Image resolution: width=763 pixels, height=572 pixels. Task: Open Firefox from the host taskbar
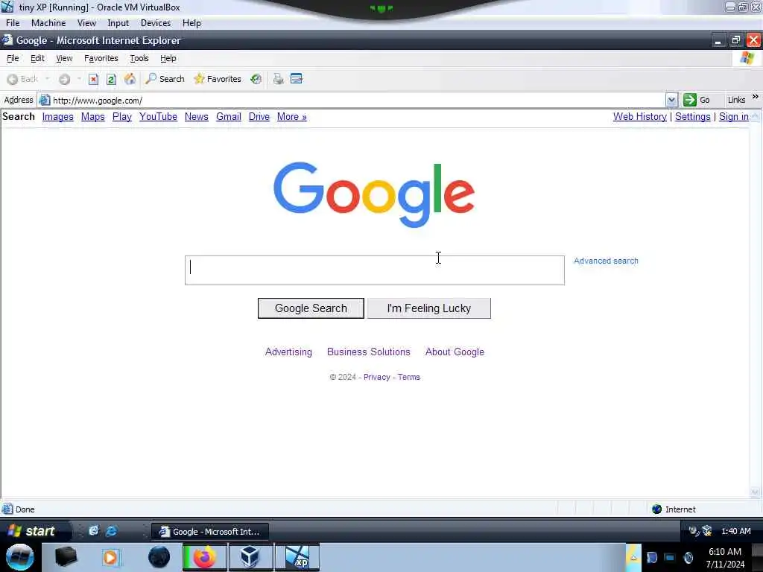click(204, 557)
